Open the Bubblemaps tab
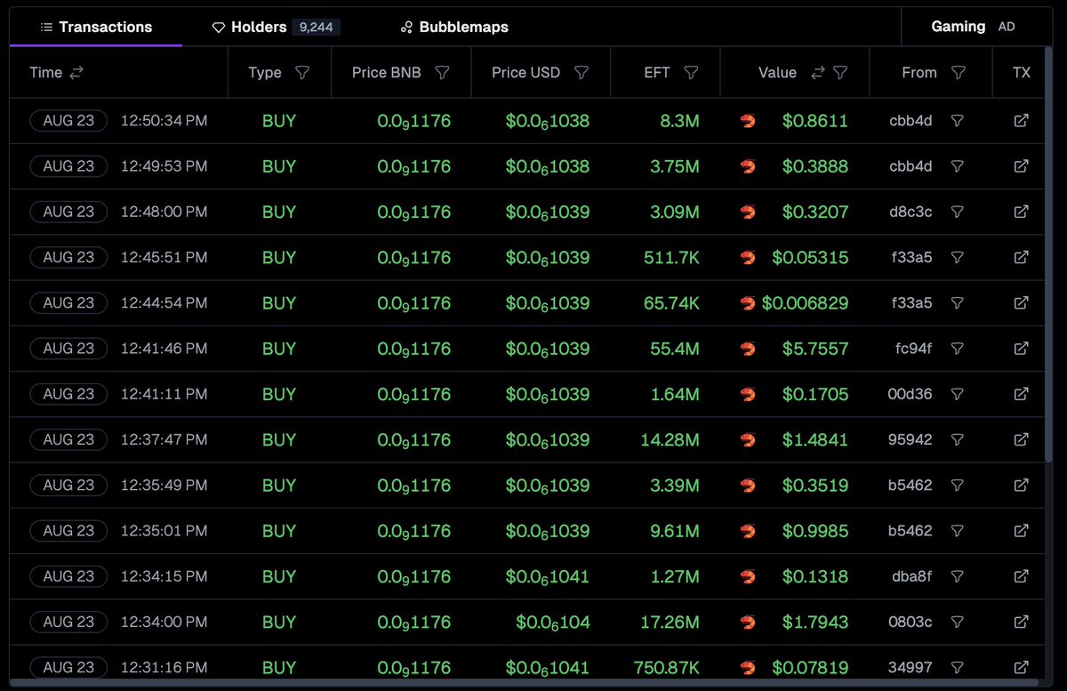Viewport: 1067px width, 691px height. 454,27
